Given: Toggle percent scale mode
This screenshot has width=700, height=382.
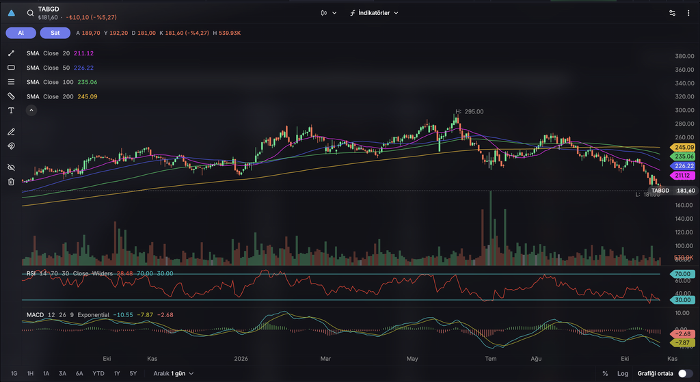Looking at the screenshot, I should pyautogui.click(x=605, y=374).
